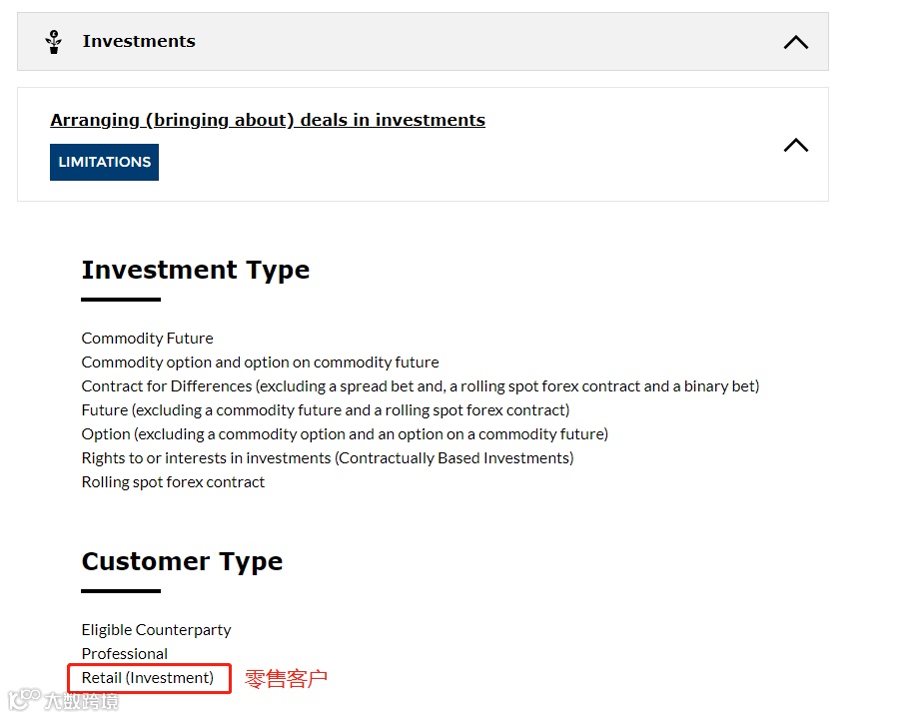Viewport: 904px width, 718px height.
Task: Click the Investment Type heading
Action: [x=196, y=271]
